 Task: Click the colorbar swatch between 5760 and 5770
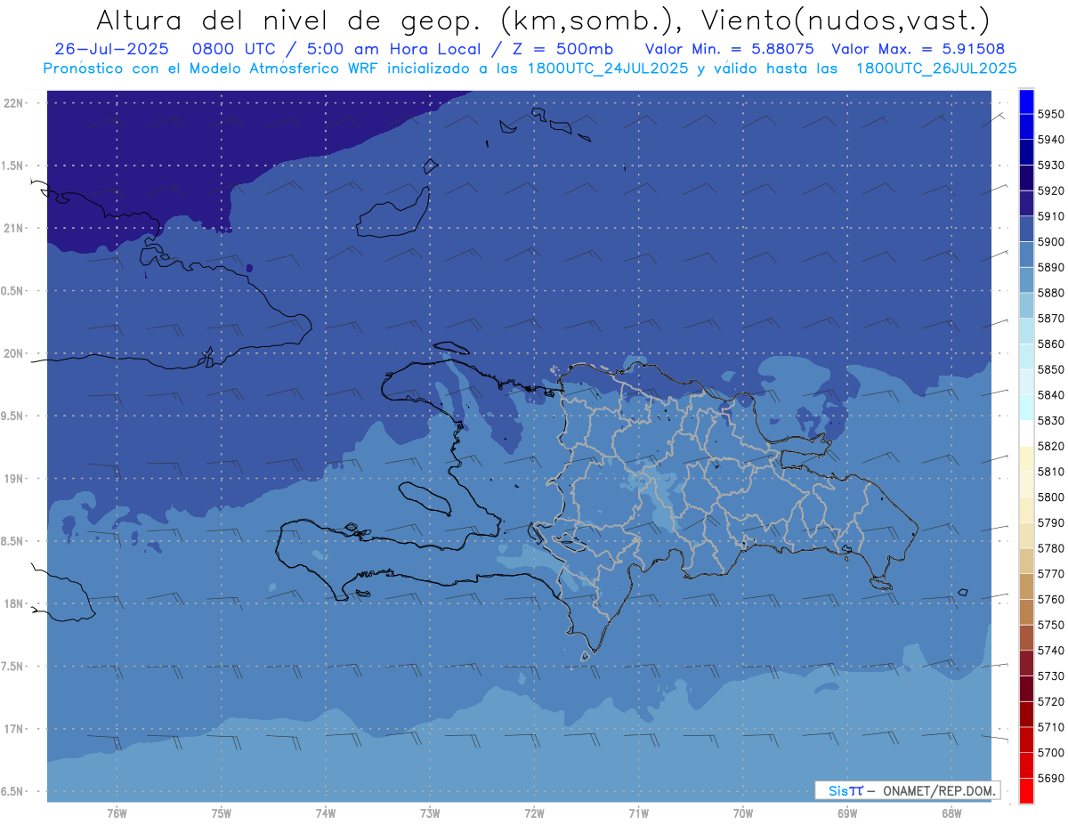point(1026,586)
